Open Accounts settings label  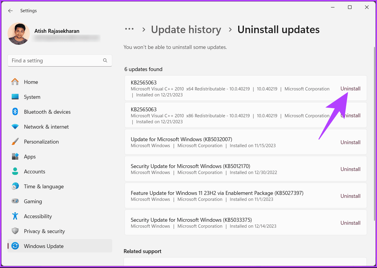34,172
